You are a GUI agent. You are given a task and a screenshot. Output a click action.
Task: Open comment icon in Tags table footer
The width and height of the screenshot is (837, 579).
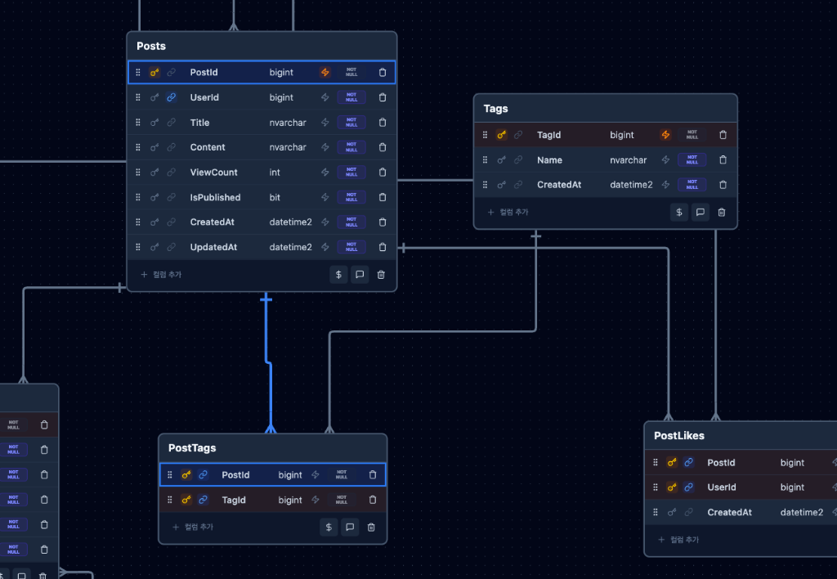tap(700, 213)
